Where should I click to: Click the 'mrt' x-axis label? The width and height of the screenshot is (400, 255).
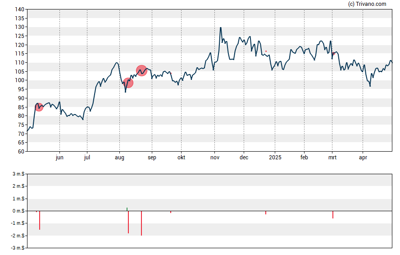pyautogui.click(x=332, y=158)
